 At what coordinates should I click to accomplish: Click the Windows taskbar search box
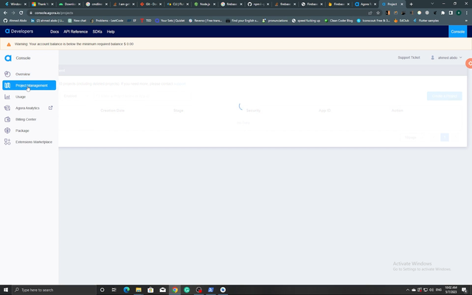click(x=54, y=290)
